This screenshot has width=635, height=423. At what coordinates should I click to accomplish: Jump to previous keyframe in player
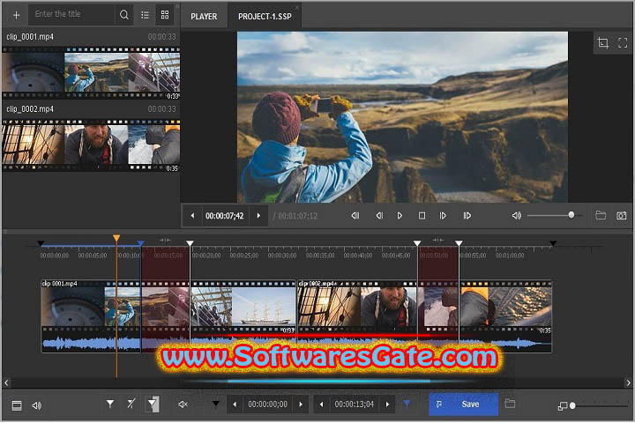(x=355, y=216)
